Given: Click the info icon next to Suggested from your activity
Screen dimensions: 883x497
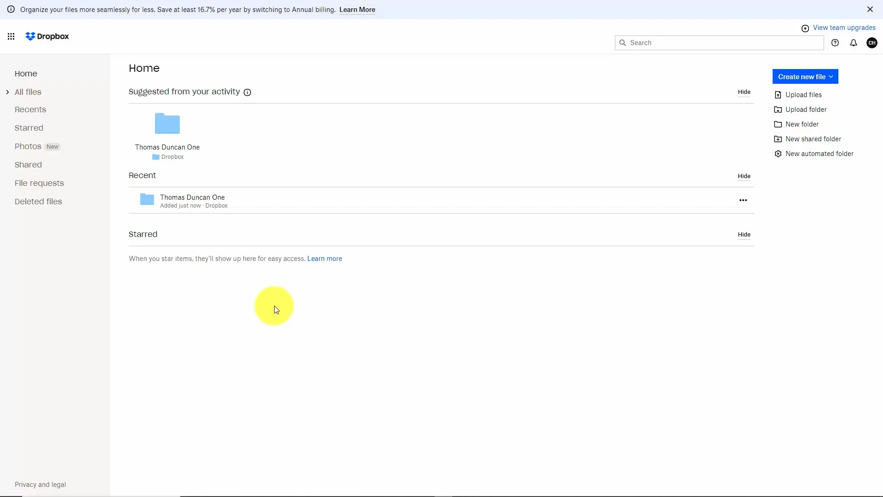Looking at the screenshot, I should [247, 92].
